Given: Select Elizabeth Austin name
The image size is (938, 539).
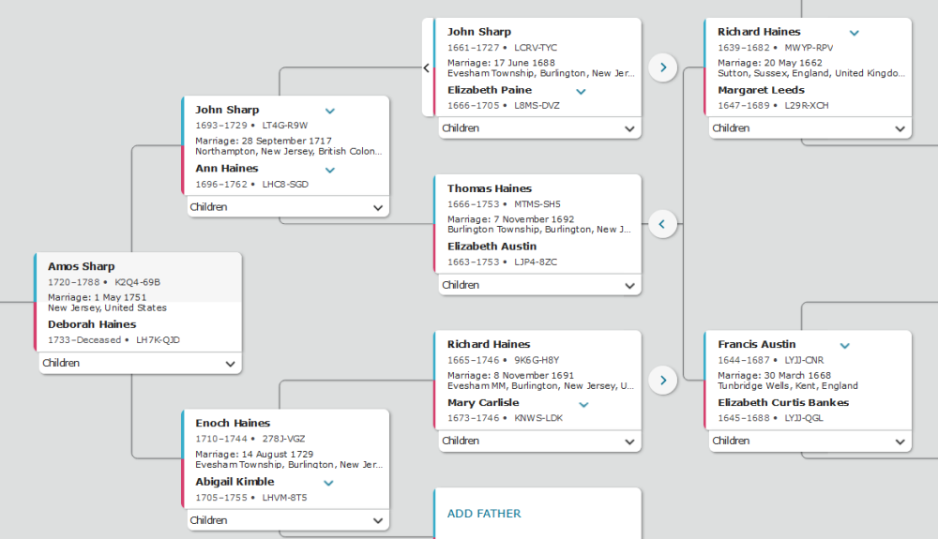Looking at the screenshot, I should (492, 247).
